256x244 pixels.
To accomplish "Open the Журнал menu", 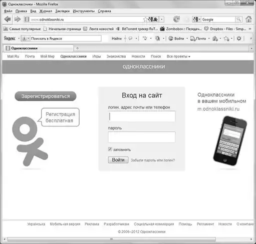I will pos(46,11).
